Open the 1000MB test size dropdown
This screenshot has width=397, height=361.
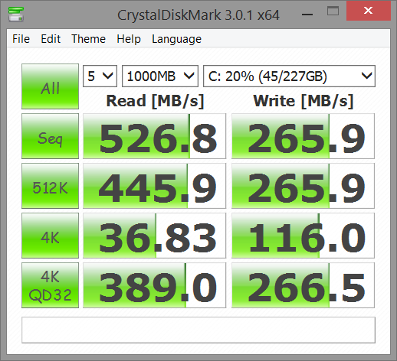(x=160, y=76)
